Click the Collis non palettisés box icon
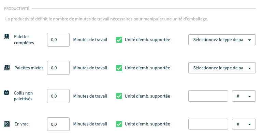The image size is (277, 137). click(6, 92)
